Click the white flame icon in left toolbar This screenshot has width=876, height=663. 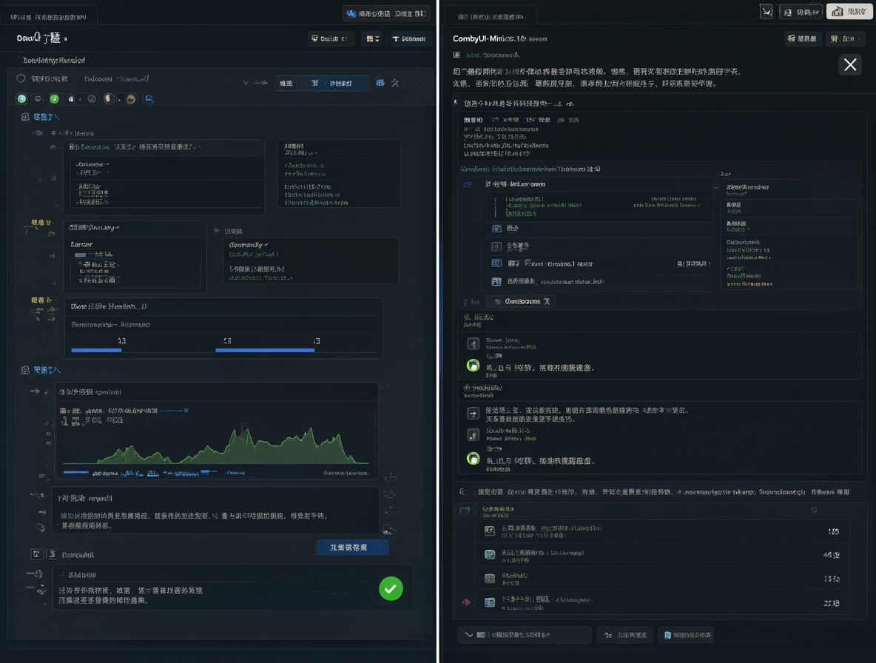pyautogui.click(x=71, y=99)
